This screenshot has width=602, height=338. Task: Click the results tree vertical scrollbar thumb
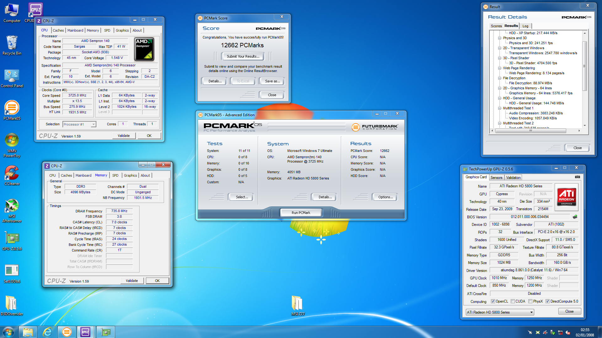[584, 66]
